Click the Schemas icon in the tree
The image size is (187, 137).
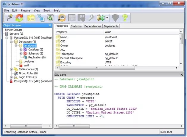tap(25, 53)
